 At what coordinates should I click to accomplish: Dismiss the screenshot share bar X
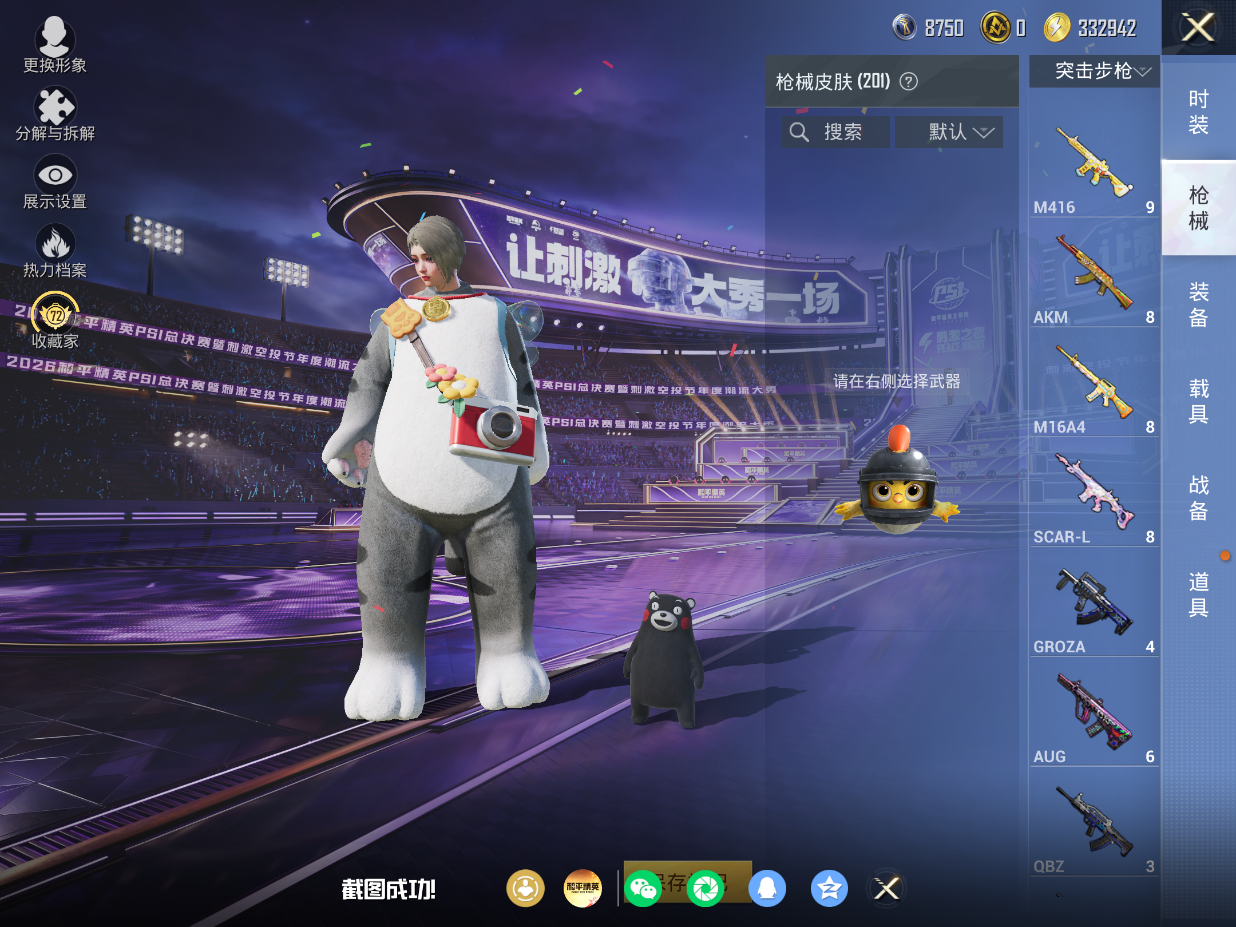[886, 888]
